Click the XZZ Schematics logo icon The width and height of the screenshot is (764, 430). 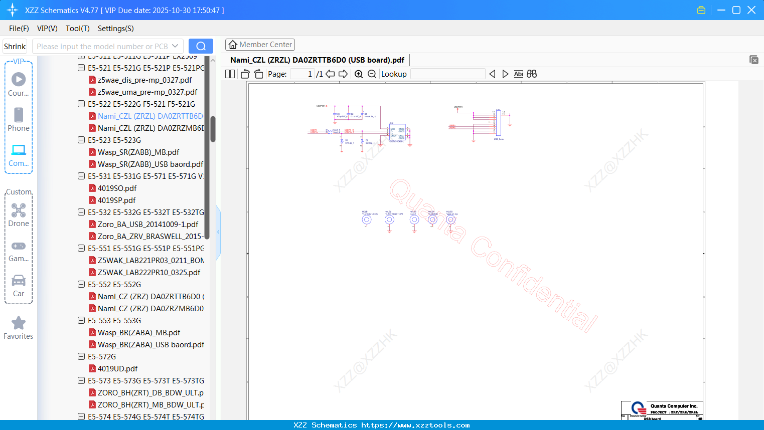tap(13, 10)
